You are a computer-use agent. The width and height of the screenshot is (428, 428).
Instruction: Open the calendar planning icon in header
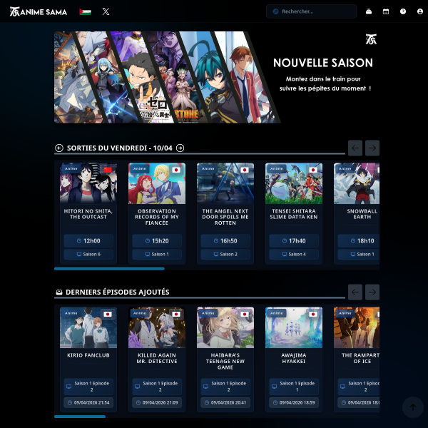point(386,11)
